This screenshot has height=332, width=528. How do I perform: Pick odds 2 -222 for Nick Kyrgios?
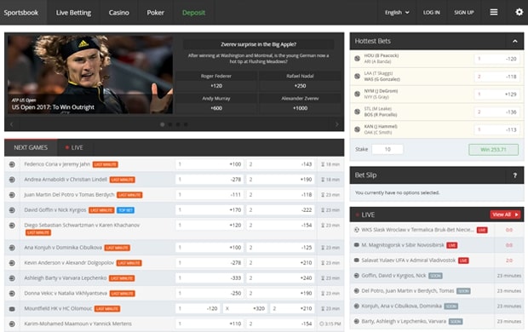click(x=280, y=210)
